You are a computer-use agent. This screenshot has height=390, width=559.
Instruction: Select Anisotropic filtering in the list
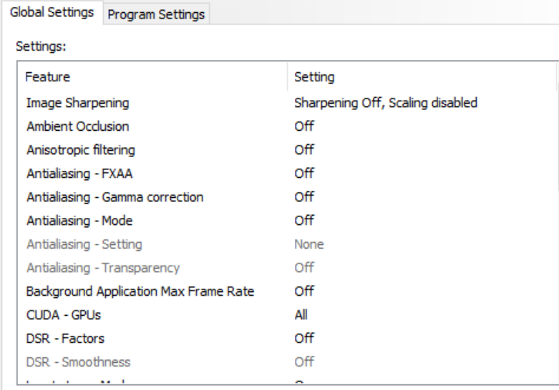(81, 150)
